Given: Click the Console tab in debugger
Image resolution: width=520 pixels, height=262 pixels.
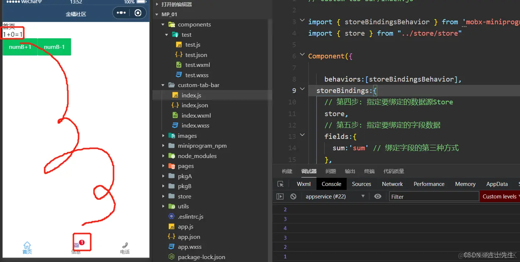Looking at the screenshot, I should [331, 184].
